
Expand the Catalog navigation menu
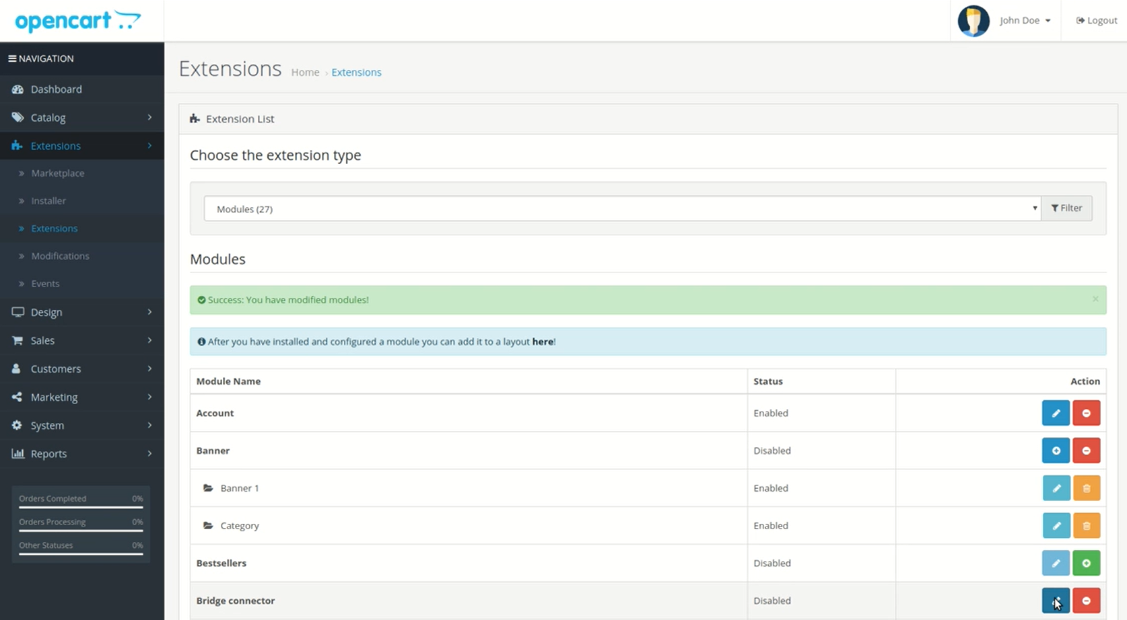point(81,118)
